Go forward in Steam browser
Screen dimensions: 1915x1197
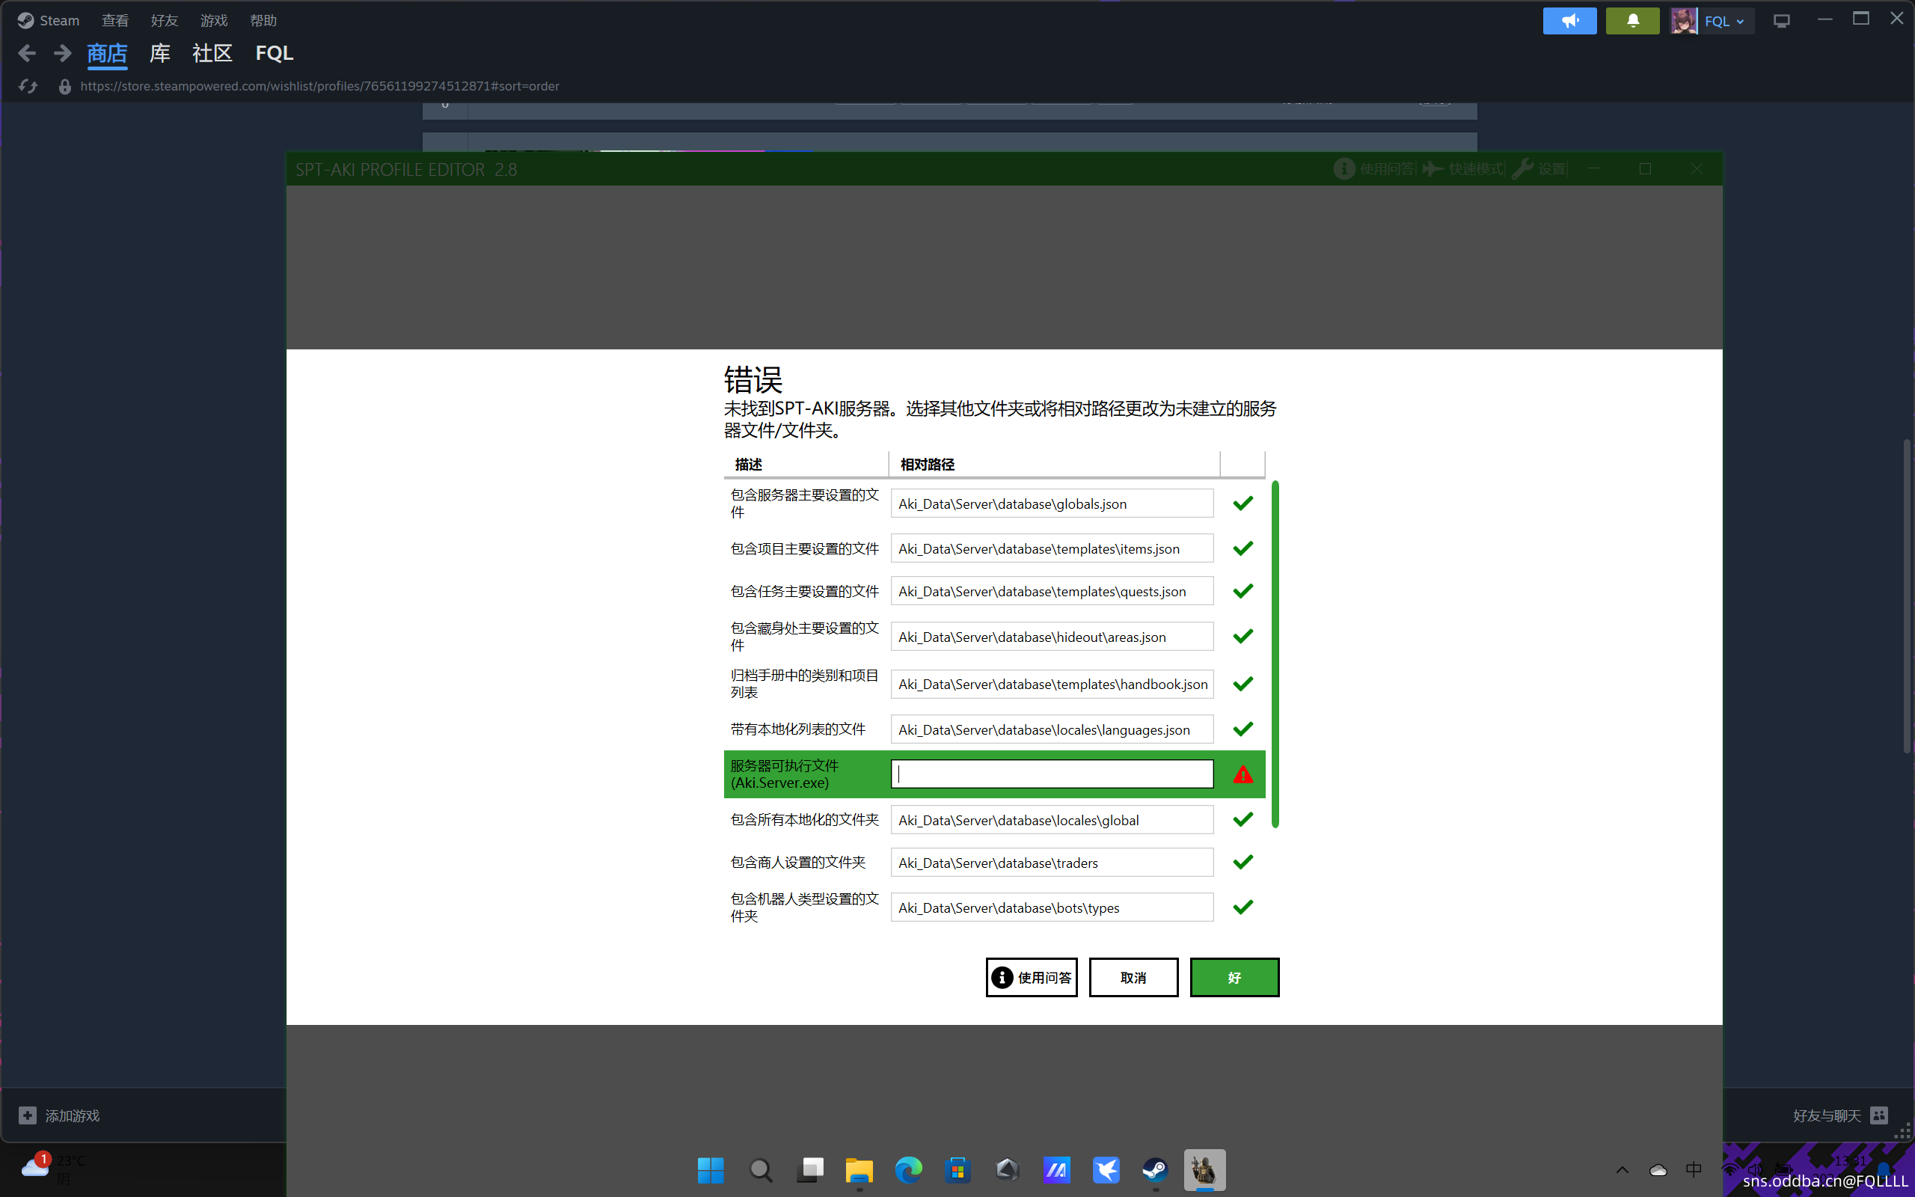click(63, 53)
